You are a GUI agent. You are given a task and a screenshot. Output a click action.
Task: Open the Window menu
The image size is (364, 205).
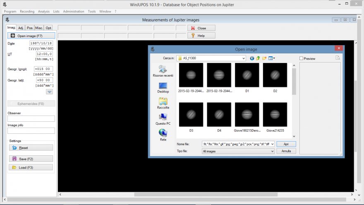[x=105, y=12]
